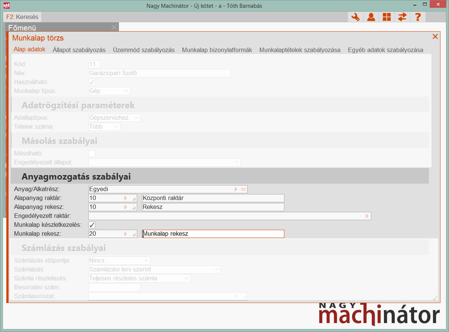Switch to Állapot szabályozás tab
The height and width of the screenshot is (332, 449).
tap(79, 50)
